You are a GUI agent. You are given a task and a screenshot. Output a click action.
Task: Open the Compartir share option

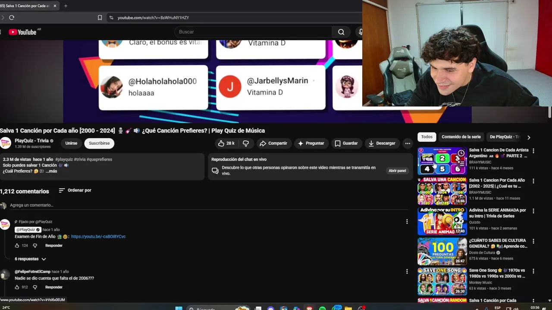[273, 143]
